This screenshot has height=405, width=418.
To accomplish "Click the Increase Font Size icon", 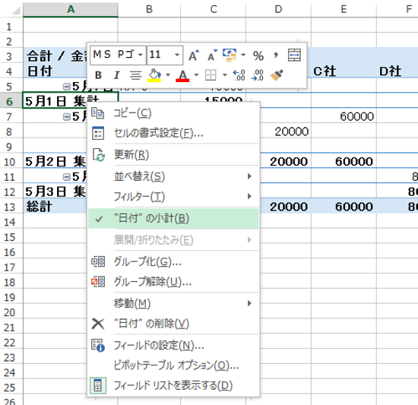I will coord(194,55).
